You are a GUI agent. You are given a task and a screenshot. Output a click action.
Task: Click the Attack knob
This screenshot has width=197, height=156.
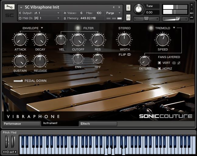[x=20, y=40]
